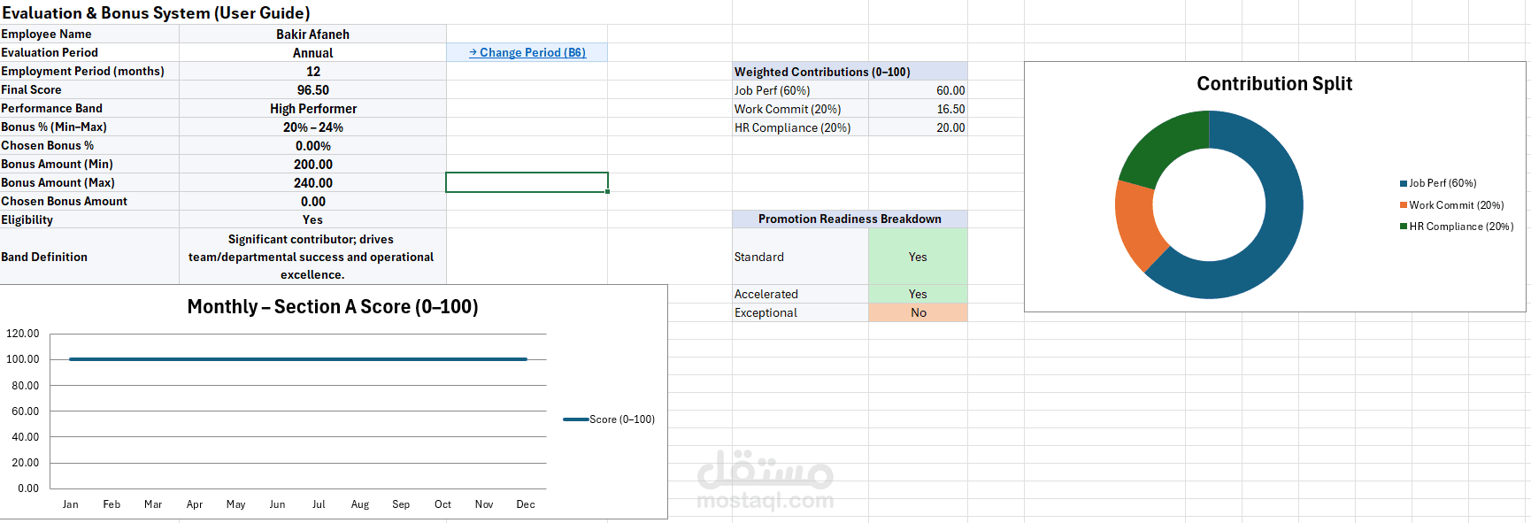Click the Bonus range 20% – 24% cell
This screenshot has height=523, width=1531.
[312, 127]
